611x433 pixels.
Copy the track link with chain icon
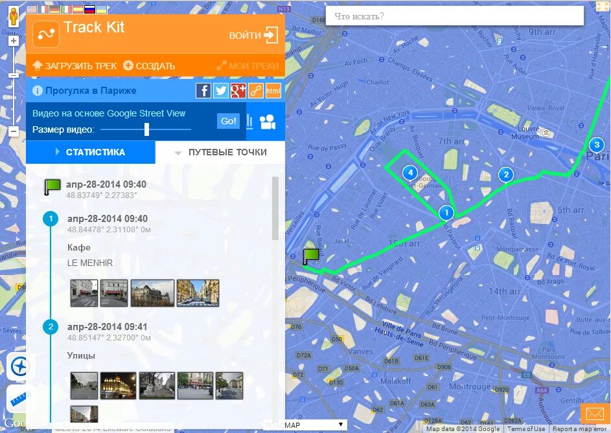256,91
